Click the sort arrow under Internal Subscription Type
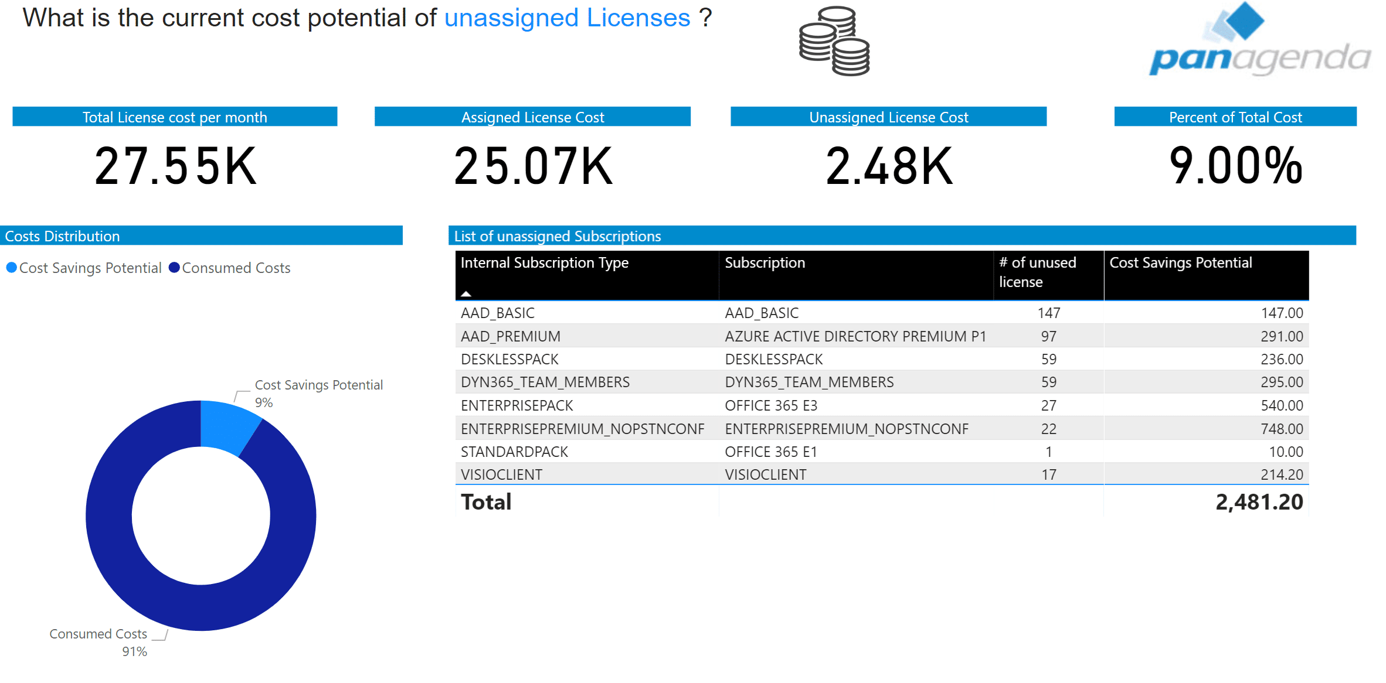Image resolution: width=1386 pixels, height=683 pixels. point(466,293)
